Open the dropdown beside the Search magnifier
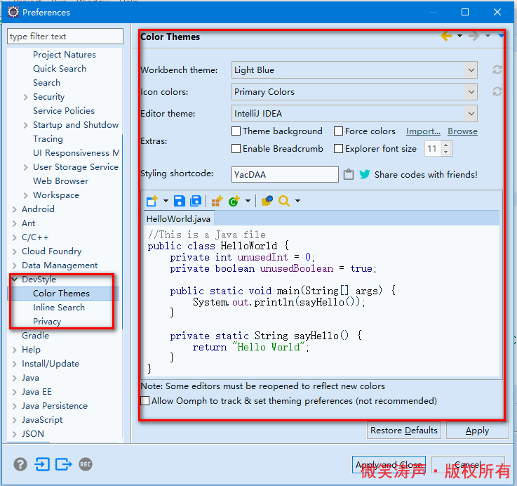The image size is (517, 486). [x=297, y=201]
